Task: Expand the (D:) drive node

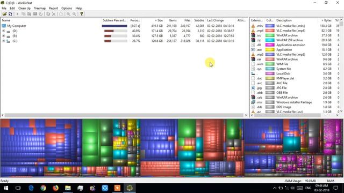Action: 4,31
